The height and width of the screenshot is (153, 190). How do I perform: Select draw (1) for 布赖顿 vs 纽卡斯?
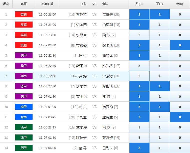pyautogui.click(x=160, y=45)
